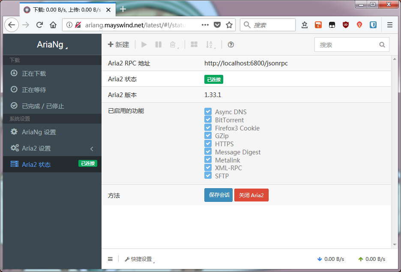Click the New task plus button
Image resolution: width=401 pixels, height=272 pixels.
point(118,45)
